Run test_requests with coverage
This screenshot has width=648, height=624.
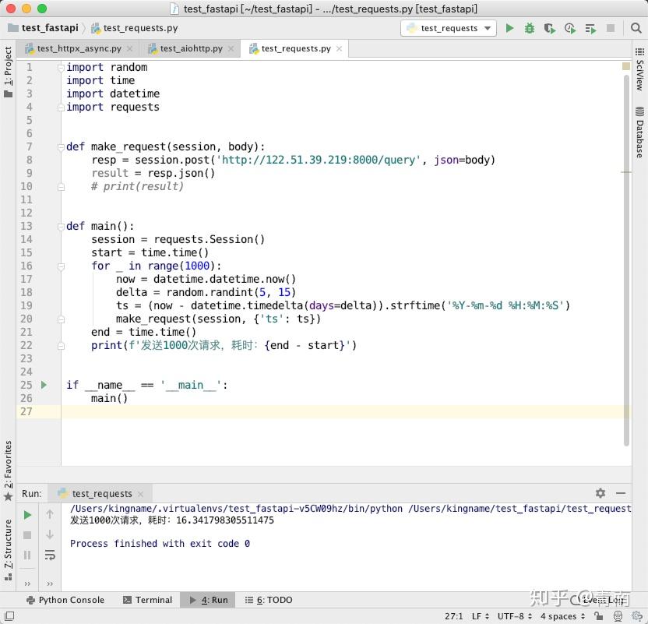pyautogui.click(x=550, y=27)
